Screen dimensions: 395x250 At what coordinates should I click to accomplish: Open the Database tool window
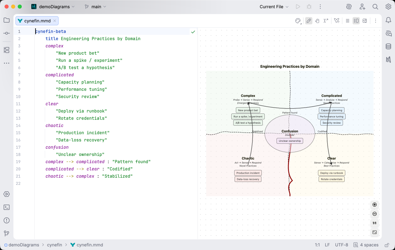coord(388,46)
